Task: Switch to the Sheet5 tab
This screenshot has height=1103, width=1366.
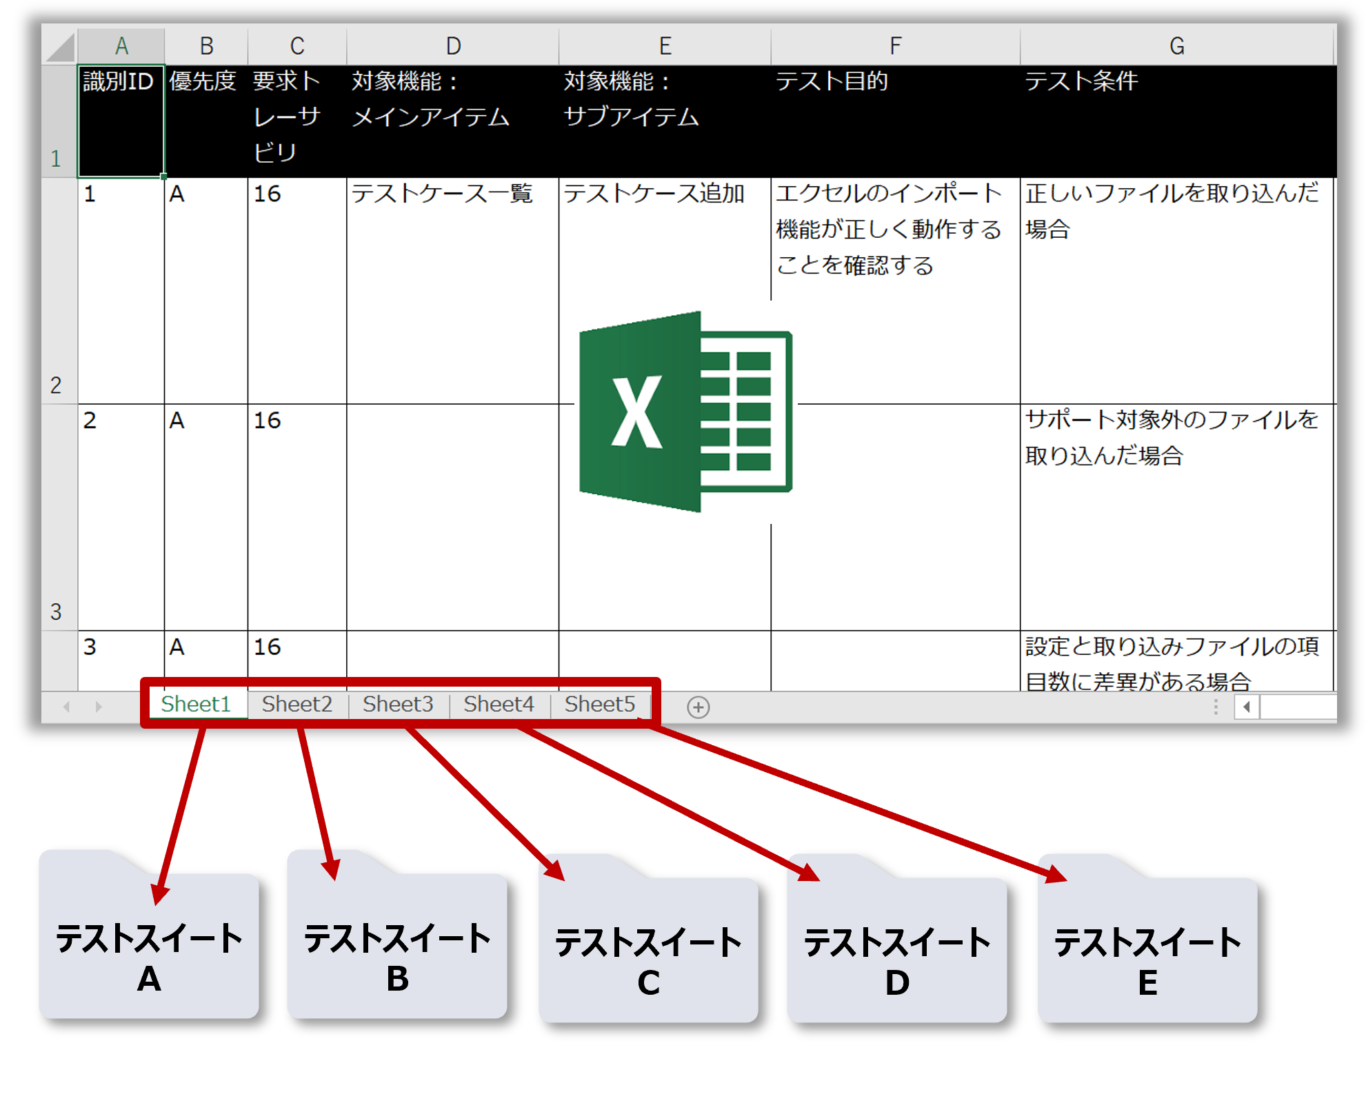Action: (599, 704)
